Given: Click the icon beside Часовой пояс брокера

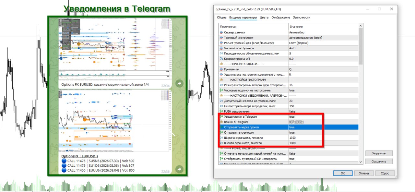Looking at the screenshot, I should coord(221,48).
